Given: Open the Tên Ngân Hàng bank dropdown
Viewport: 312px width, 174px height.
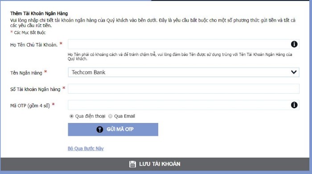Looking at the screenshot, I should point(184,72).
